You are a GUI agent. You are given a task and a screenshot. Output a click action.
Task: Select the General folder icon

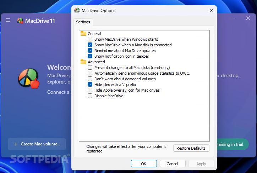point(83,34)
